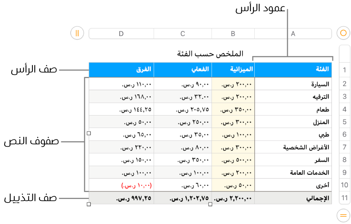Select column D header tab
Image resolution: width=351 pixels, height=224 pixels.
121,34
